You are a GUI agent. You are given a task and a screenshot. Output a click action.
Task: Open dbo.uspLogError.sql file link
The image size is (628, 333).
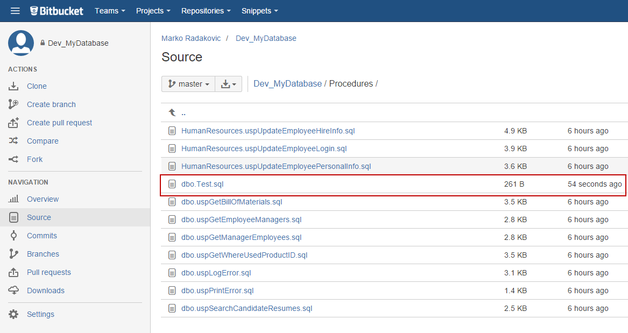[x=216, y=273]
